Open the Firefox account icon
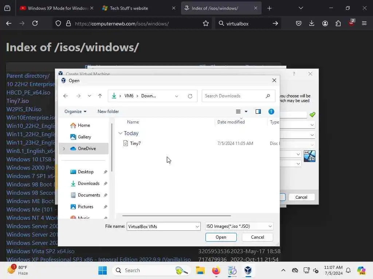The image size is (373, 279). (325, 23)
